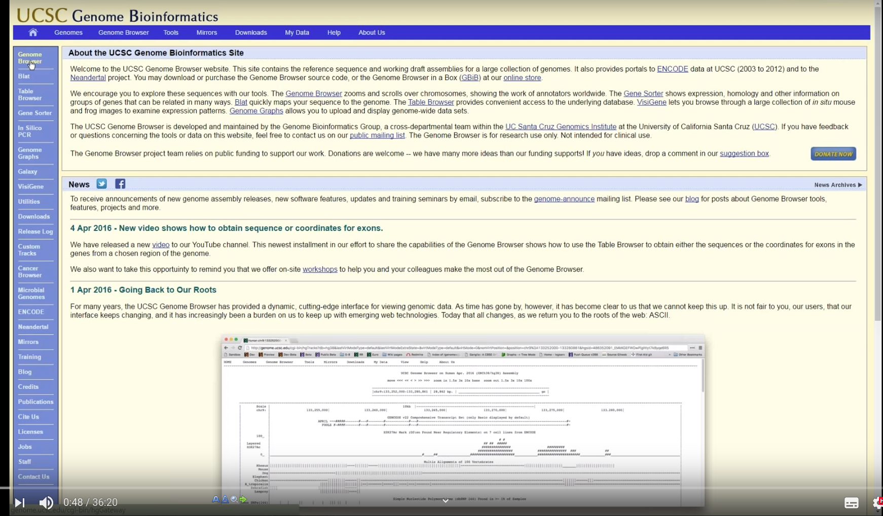The image size is (883, 516).
Task: Open the Genomes menu
Action: pos(68,32)
